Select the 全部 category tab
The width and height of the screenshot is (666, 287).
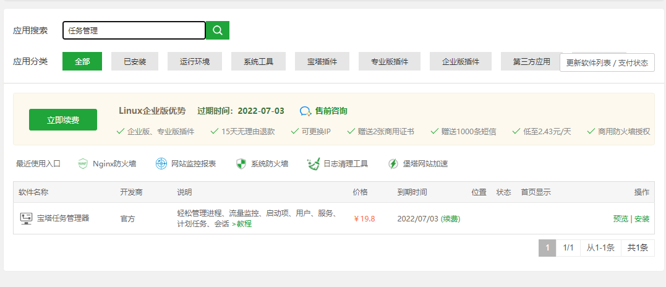pos(82,62)
